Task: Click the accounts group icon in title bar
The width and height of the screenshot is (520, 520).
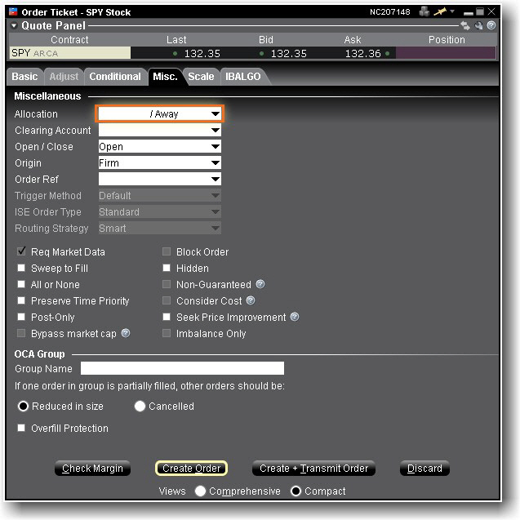Action: (x=424, y=11)
